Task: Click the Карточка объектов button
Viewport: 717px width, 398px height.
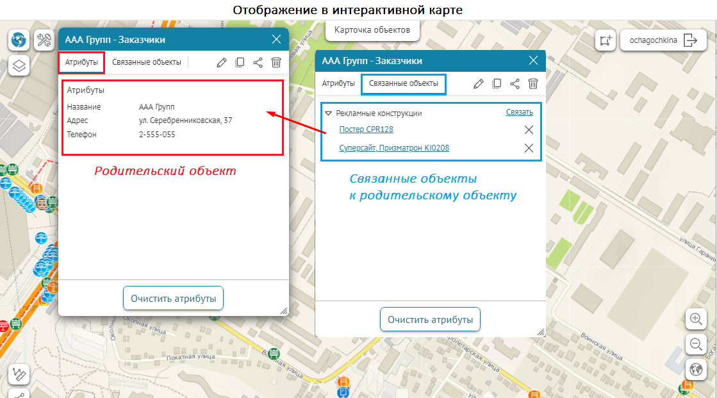Action: point(372,29)
